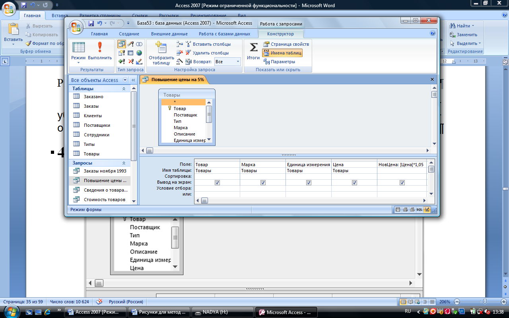This screenshot has width=509, height=318.
Task: Switch to PivotChart view in Access status bar
Action: (412, 209)
